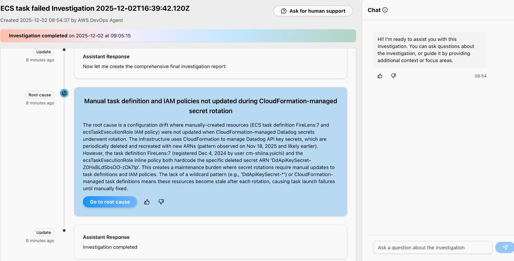Click the root cause timeline marker icon
The height and width of the screenshot is (261, 514).
tap(64, 93)
